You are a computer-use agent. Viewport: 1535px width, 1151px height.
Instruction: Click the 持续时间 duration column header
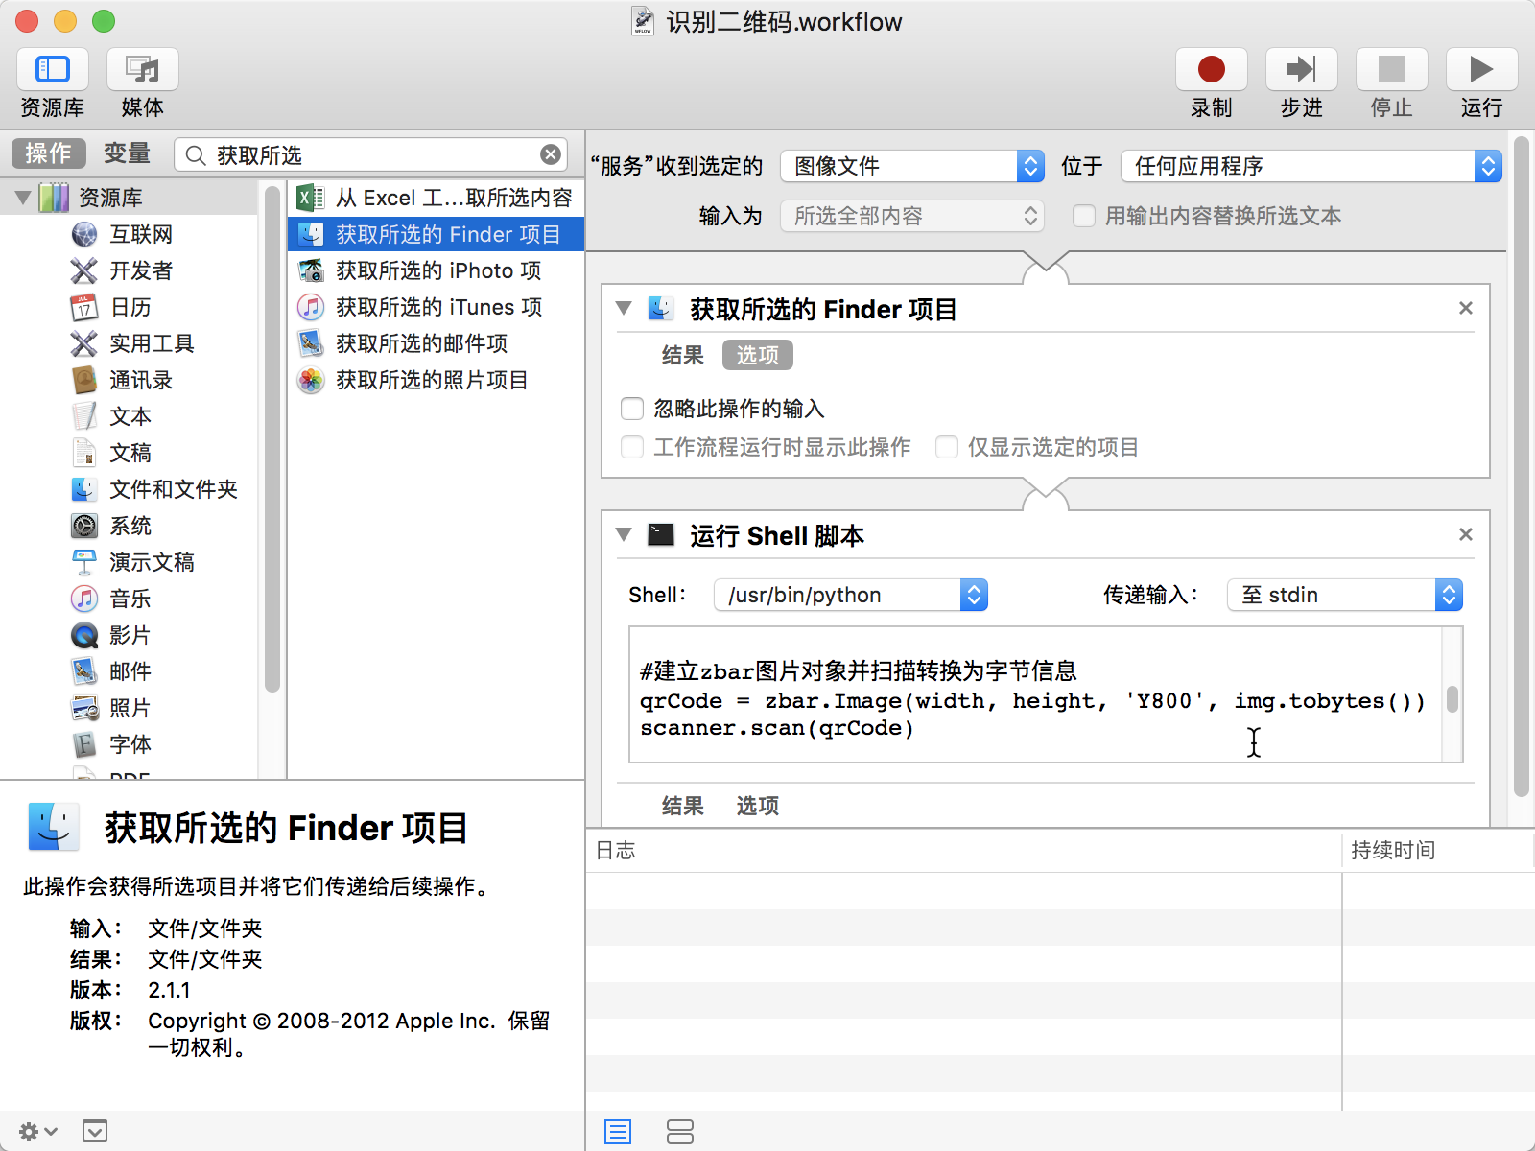(x=1438, y=851)
